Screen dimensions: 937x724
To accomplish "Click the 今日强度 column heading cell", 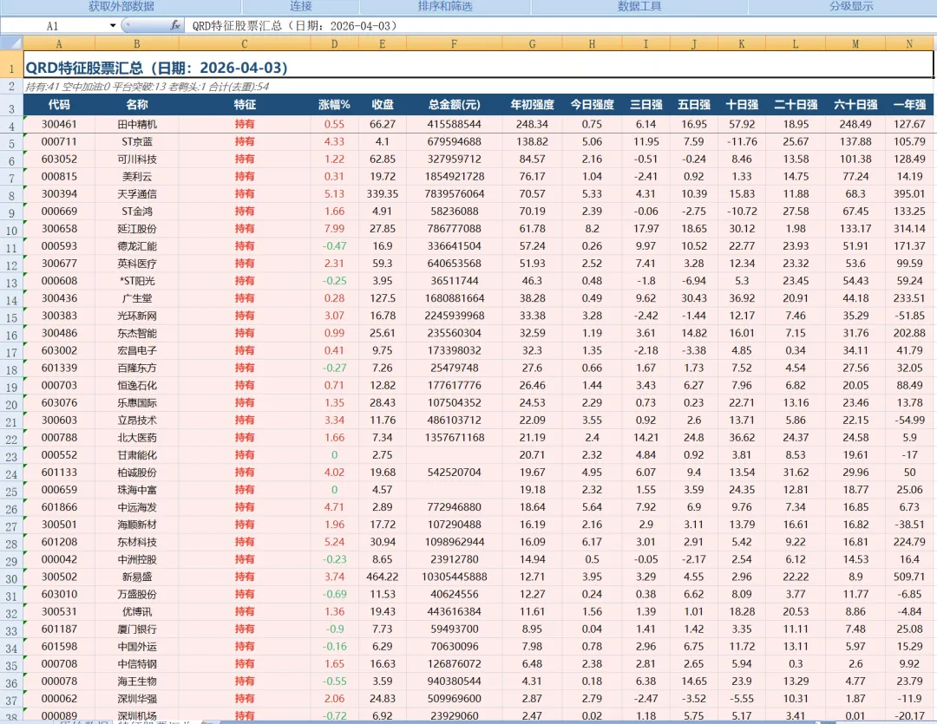I will coord(592,105).
